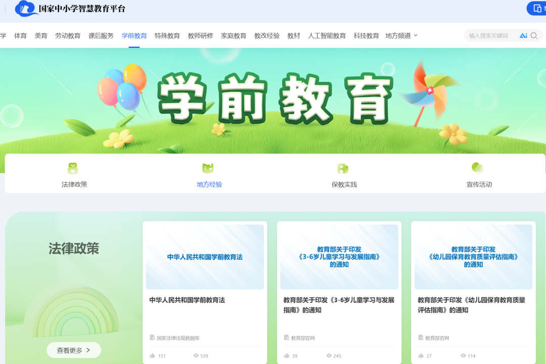Click the eye view-count icon showing 539
Viewport: 546px width, 364px height.
tap(197, 355)
